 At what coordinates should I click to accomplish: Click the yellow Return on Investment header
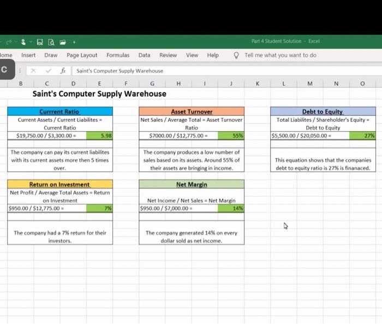[x=60, y=184]
